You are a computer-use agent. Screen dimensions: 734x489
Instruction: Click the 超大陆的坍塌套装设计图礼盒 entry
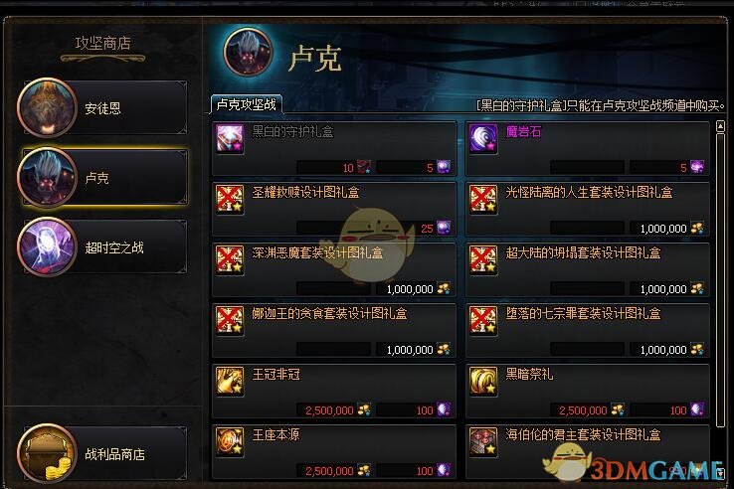click(x=588, y=269)
